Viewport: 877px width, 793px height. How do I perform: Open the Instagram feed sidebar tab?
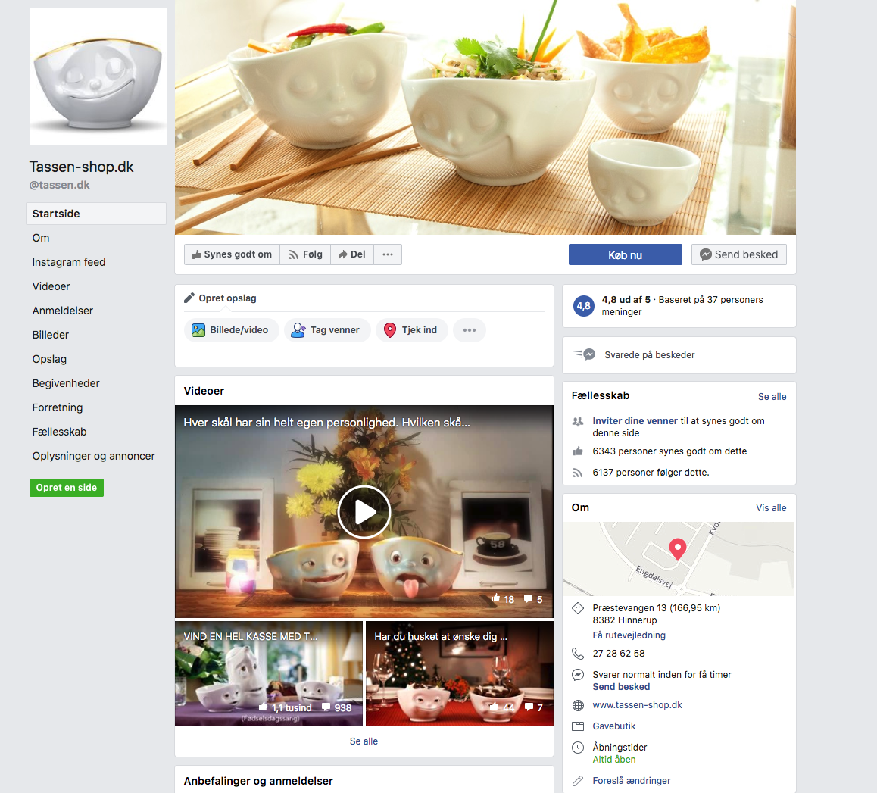point(69,262)
